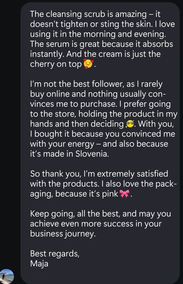
Task: Open the sender's profile picture avatar
Action: [7, 276]
